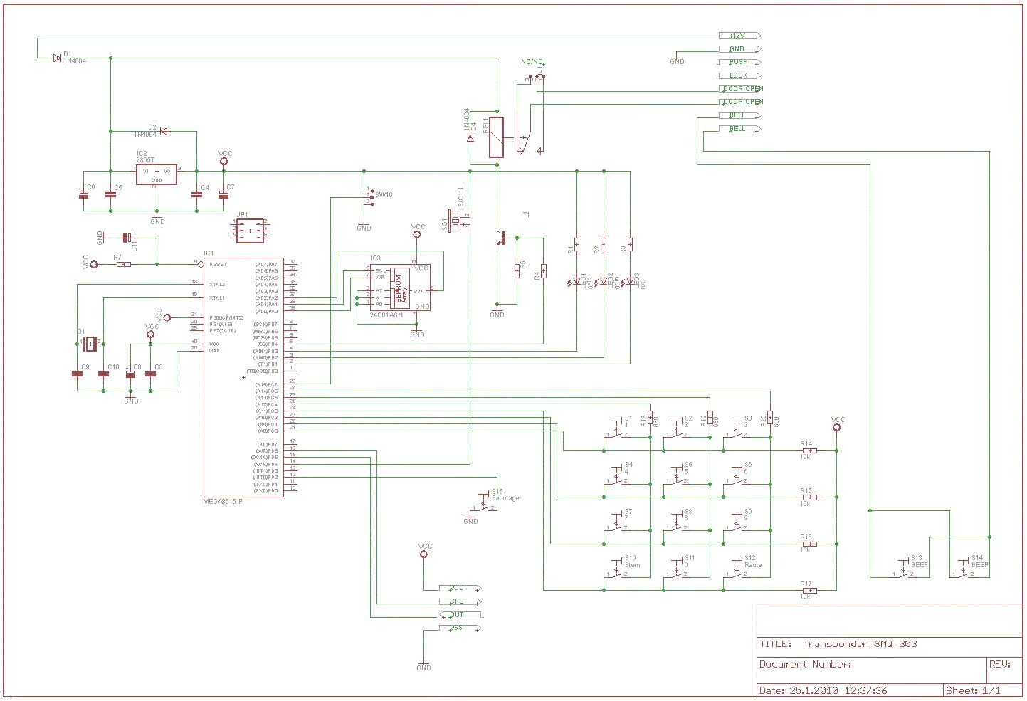Click LED1 symbol labeled gelb
This screenshot has width=1027, height=701.
coord(576,282)
